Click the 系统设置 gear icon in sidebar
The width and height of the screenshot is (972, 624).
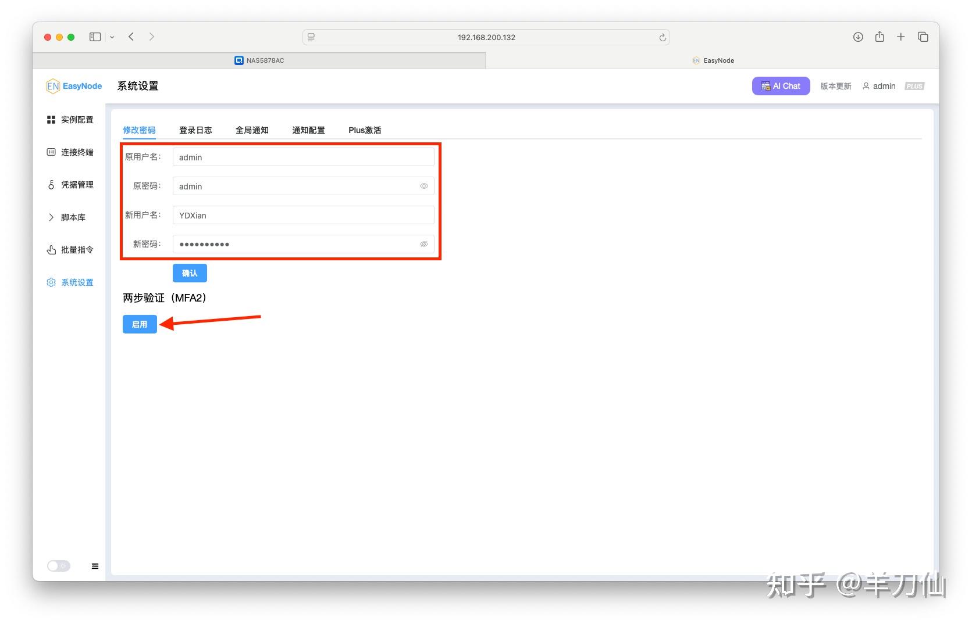pos(51,282)
